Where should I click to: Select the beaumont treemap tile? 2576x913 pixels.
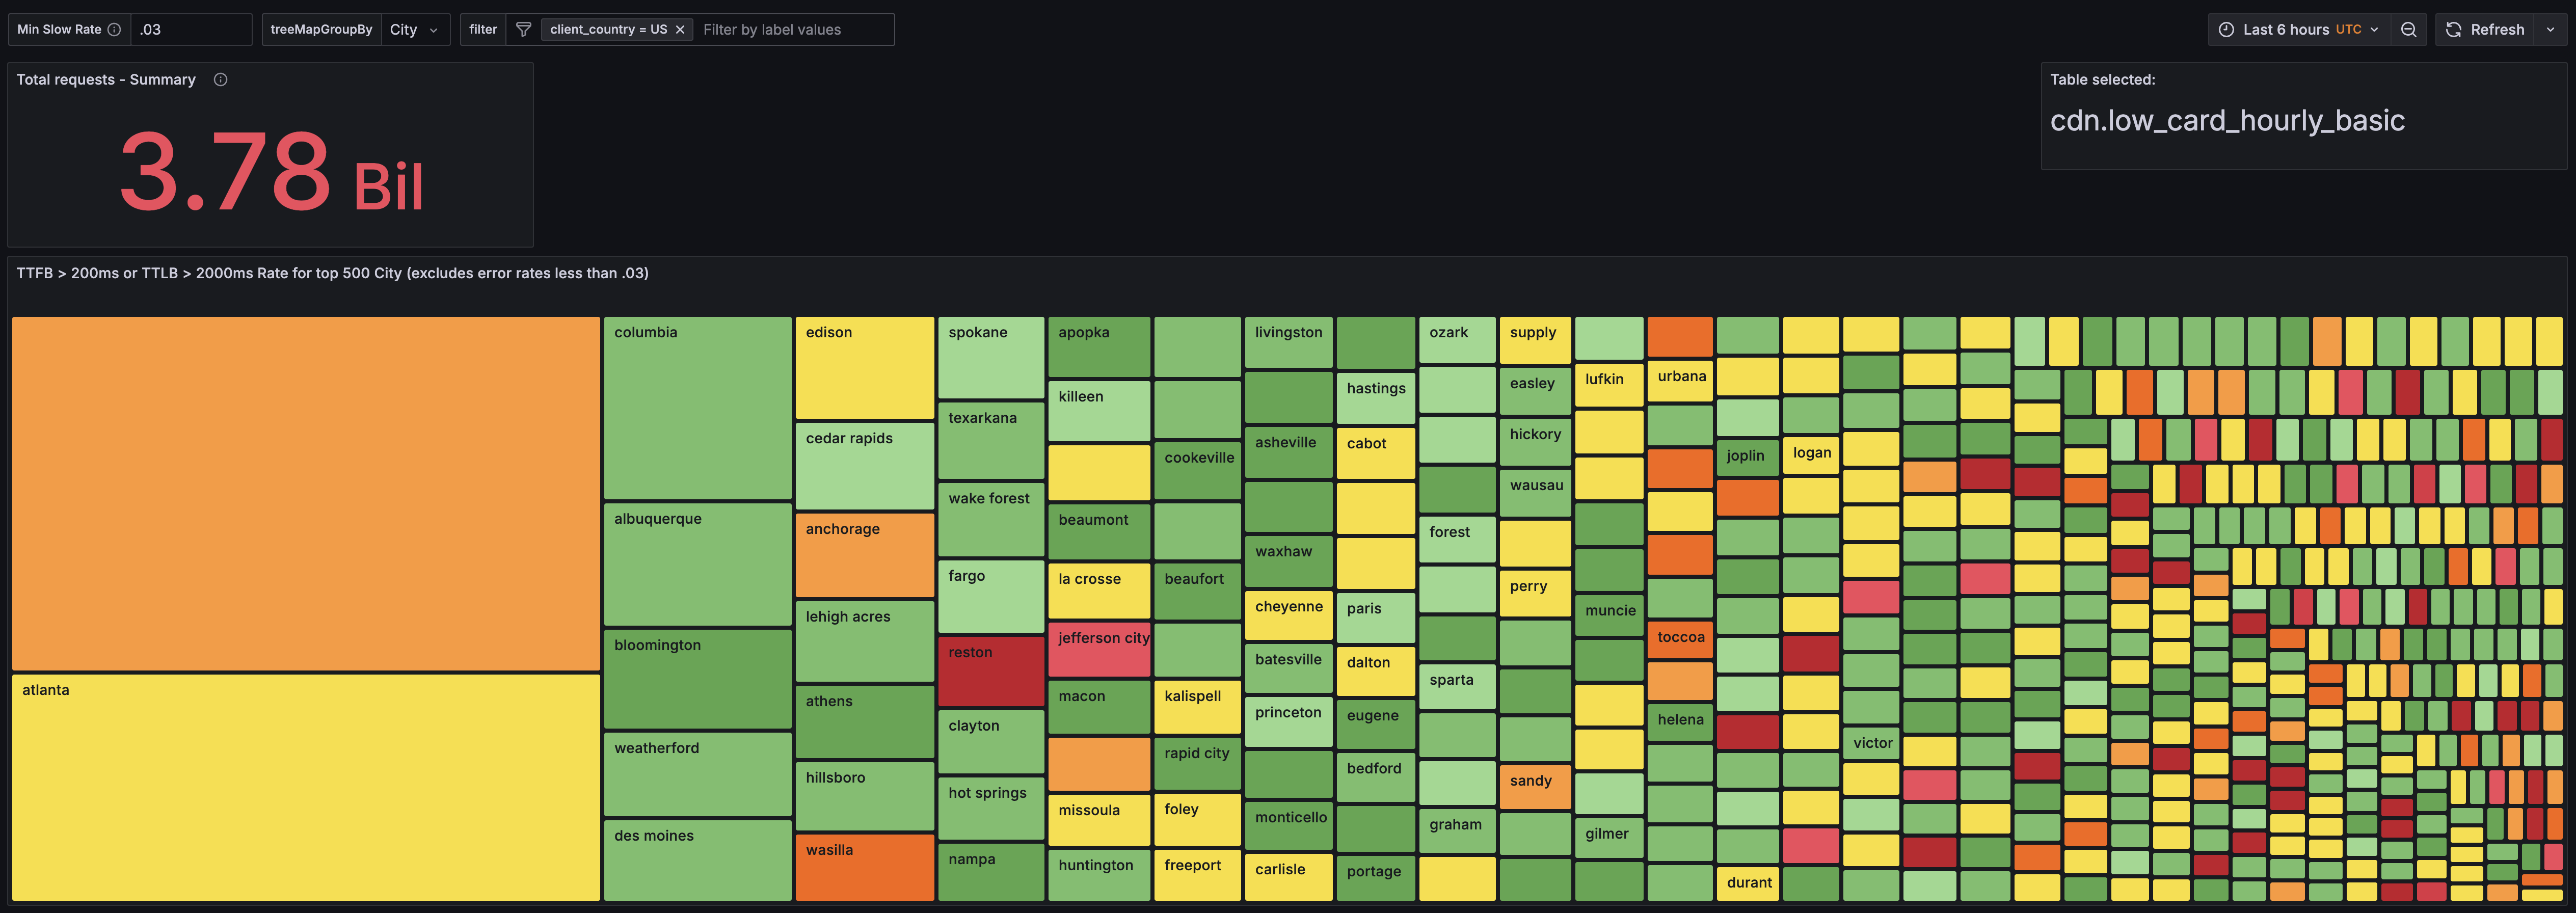pyautogui.click(x=1099, y=532)
